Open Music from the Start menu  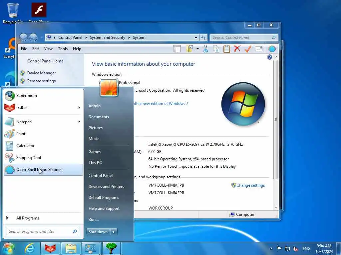point(94,139)
